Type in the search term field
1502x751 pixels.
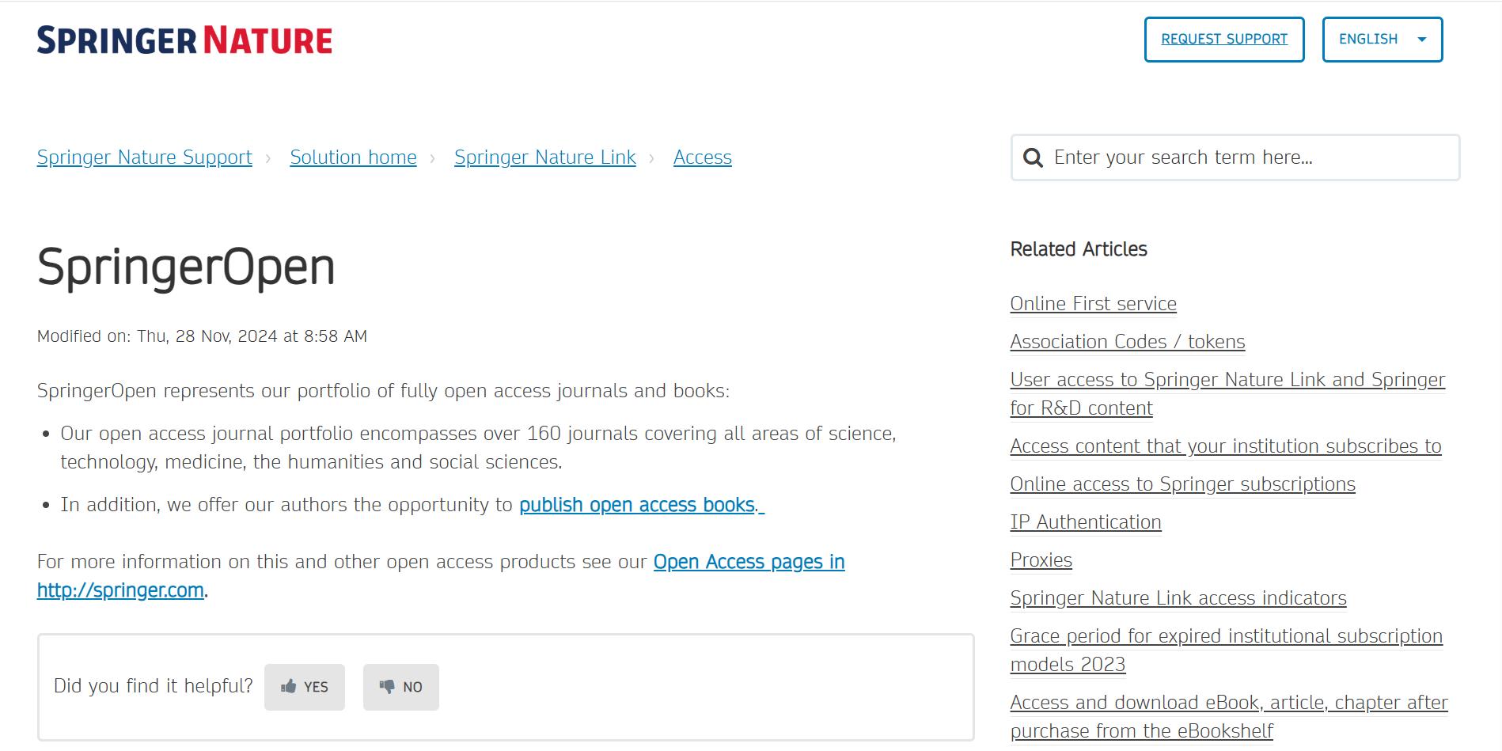tap(1250, 157)
